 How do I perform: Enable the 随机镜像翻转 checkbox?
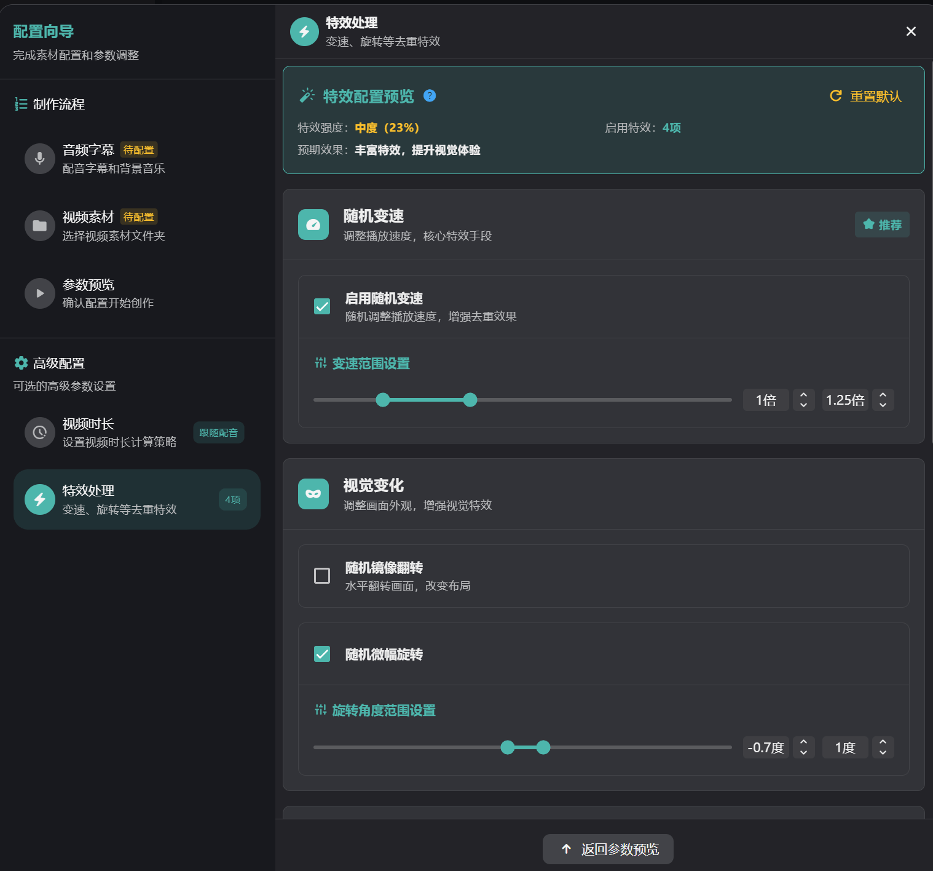point(322,576)
